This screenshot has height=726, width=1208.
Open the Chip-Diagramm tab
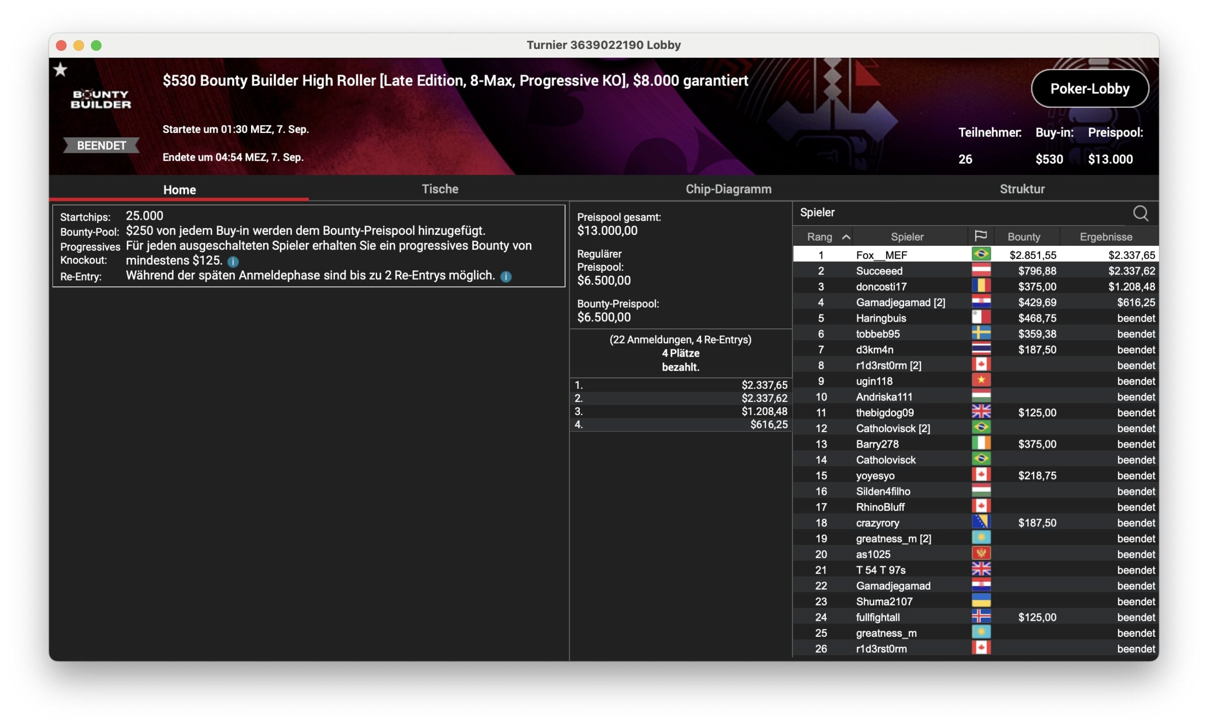pyautogui.click(x=728, y=189)
